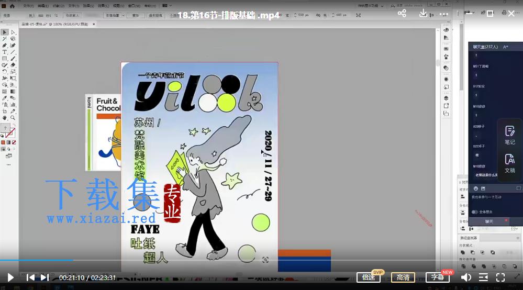Select the Eraser tool
The width and height of the screenshot is (523, 290).
pos(13,65)
